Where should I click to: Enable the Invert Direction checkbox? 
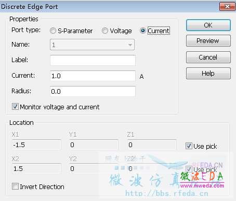(x=15, y=186)
